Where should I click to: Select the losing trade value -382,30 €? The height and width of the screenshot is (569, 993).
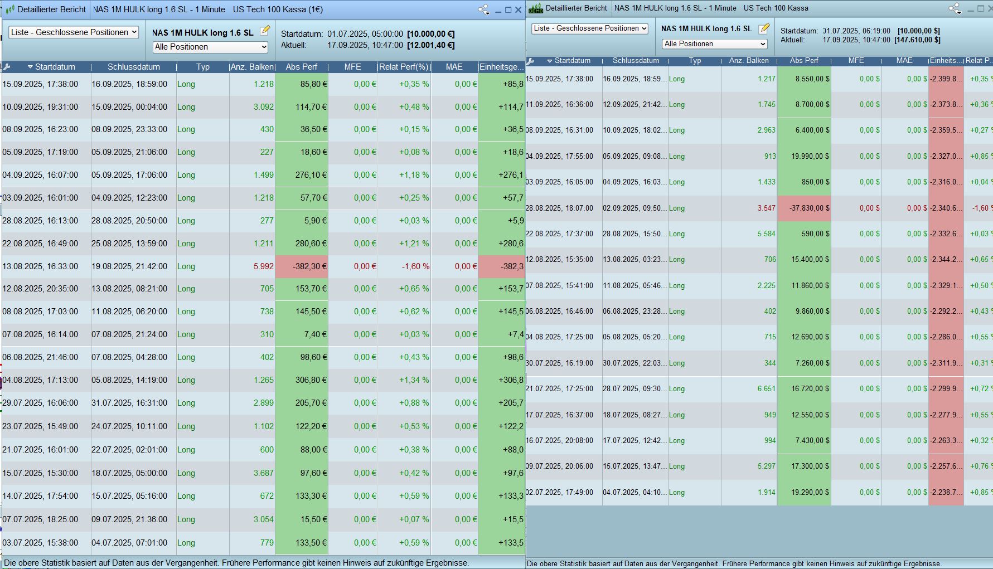pos(302,266)
